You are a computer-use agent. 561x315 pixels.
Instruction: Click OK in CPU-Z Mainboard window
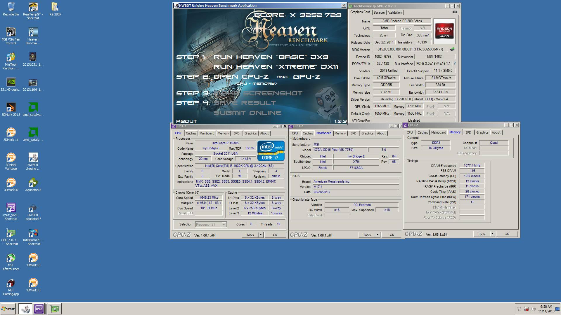click(x=392, y=235)
